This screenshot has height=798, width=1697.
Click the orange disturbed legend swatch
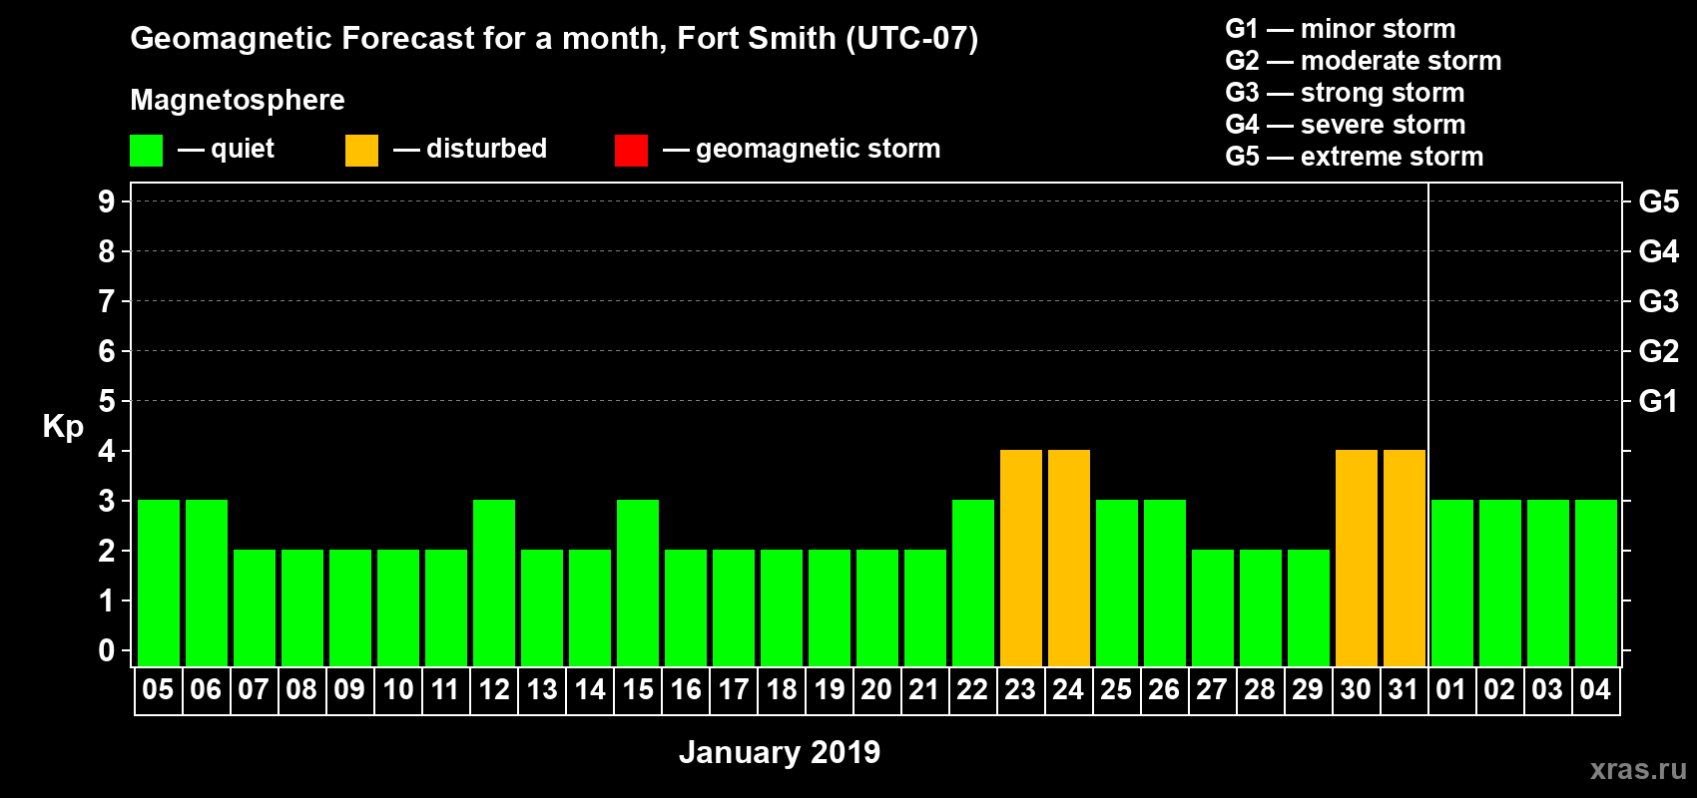pos(361,151)
